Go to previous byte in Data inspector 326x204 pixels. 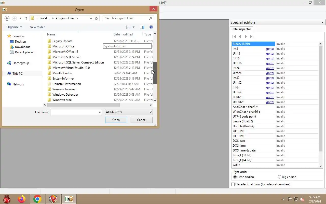240,37
